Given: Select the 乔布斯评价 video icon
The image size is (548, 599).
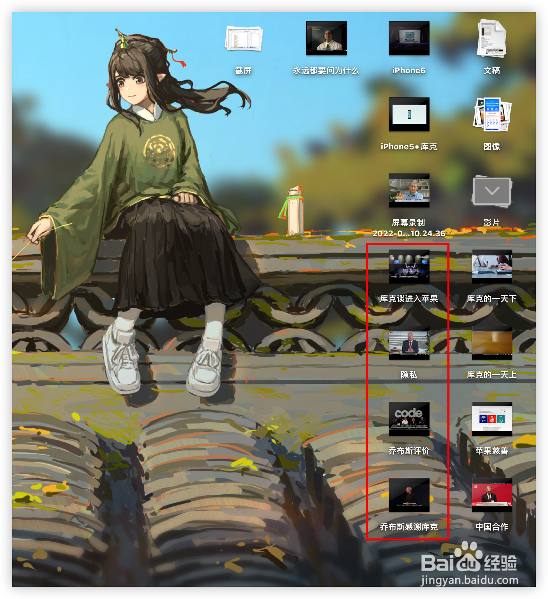Looking at the screenshot, I should point(409,419).
